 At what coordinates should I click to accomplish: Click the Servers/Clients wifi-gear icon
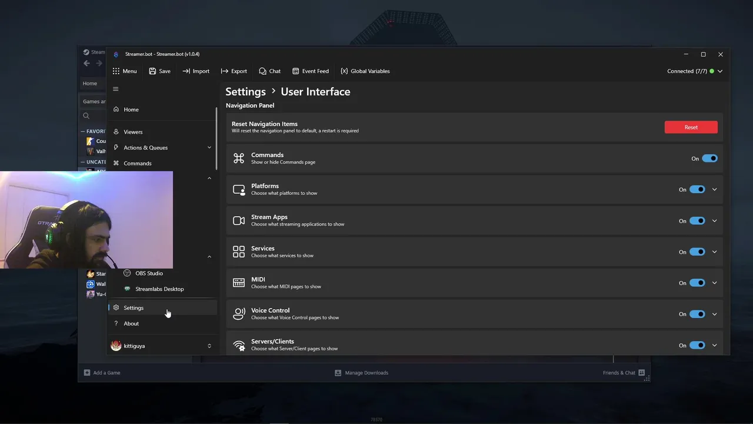tap(239, 346)
